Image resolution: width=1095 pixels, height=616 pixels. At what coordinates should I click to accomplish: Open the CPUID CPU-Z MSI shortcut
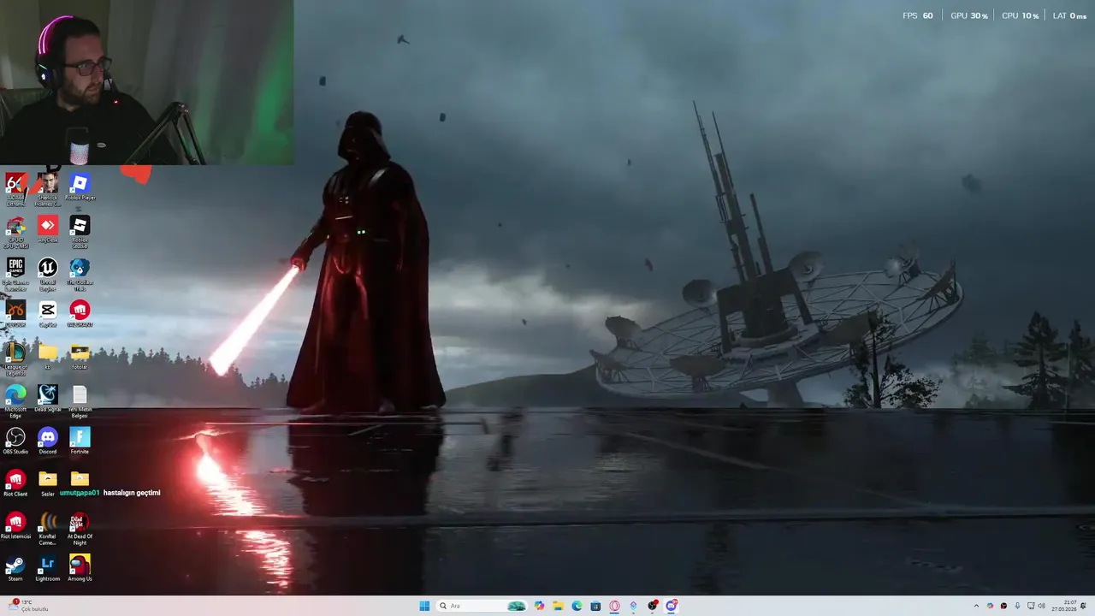point(15,232)
